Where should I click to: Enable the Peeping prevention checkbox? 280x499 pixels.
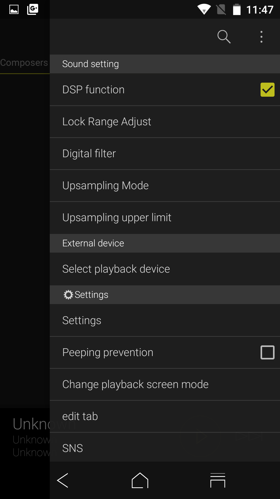(267, 352)
